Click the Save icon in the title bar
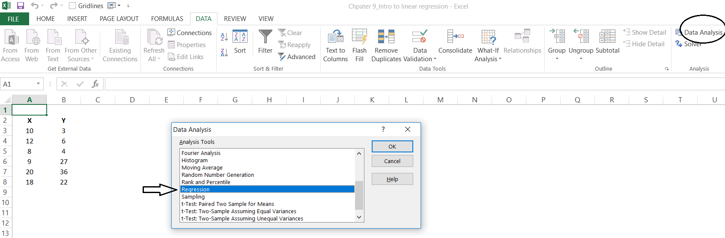725x238 pixels. pyautogui.click(x=20, y=6)
